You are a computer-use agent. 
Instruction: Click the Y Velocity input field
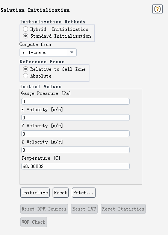point(76,134)
